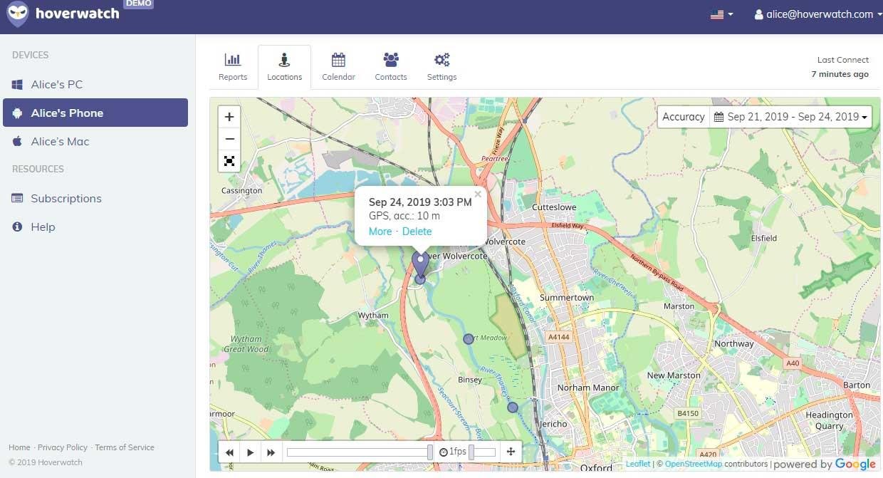The width and height of the screenshot is (883, 478).
Task: Close the location popup
Action: click(x=478, y=194)
